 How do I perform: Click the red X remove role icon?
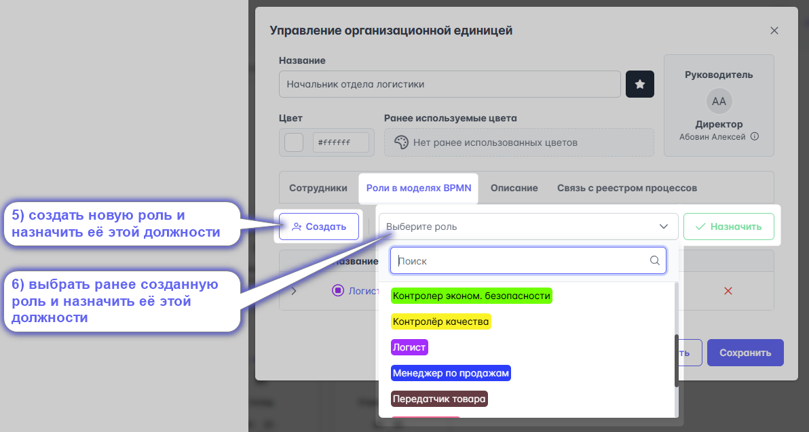pos(728,290)
